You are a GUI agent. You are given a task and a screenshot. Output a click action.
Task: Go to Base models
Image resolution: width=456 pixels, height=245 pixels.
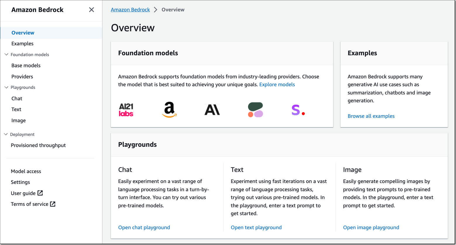[26, 65]
